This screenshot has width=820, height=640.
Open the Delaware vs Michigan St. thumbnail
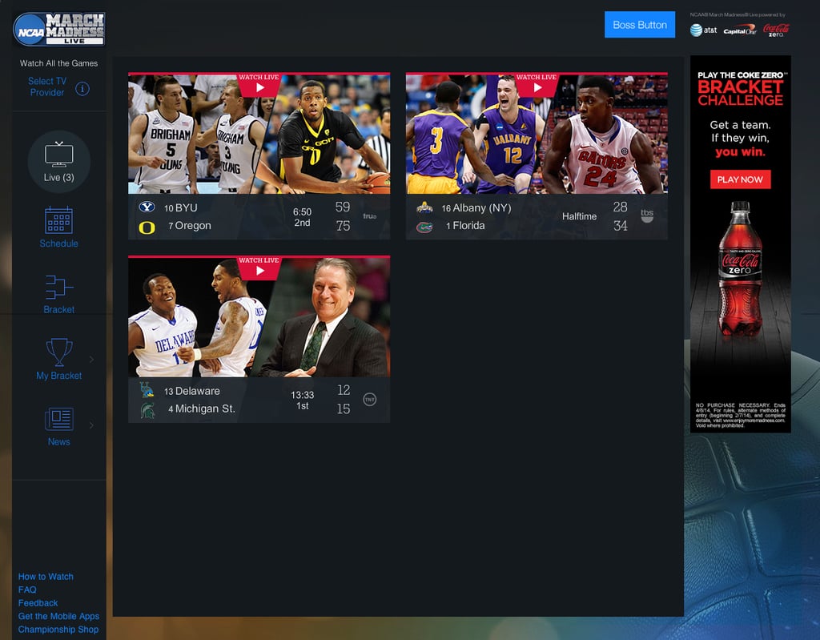point(259,316)
